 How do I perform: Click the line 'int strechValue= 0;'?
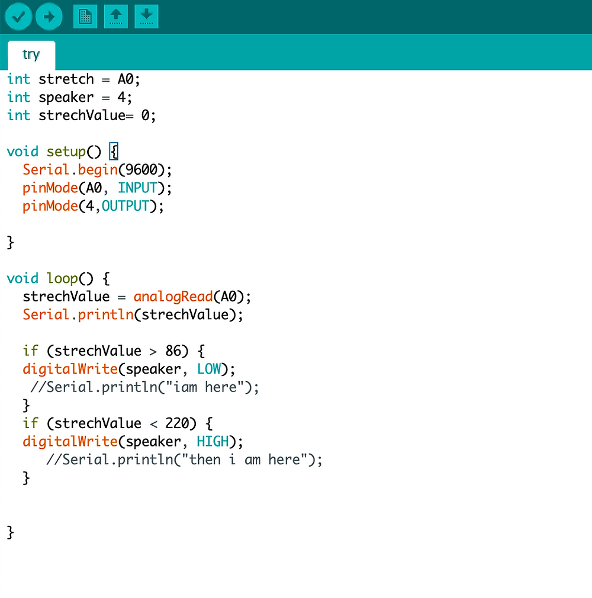(x=82, y=115)
